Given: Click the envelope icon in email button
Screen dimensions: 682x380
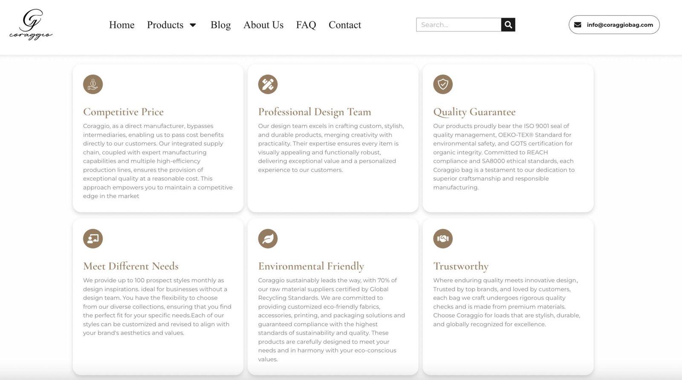Looking at the screenshot, I should point(578,25).
